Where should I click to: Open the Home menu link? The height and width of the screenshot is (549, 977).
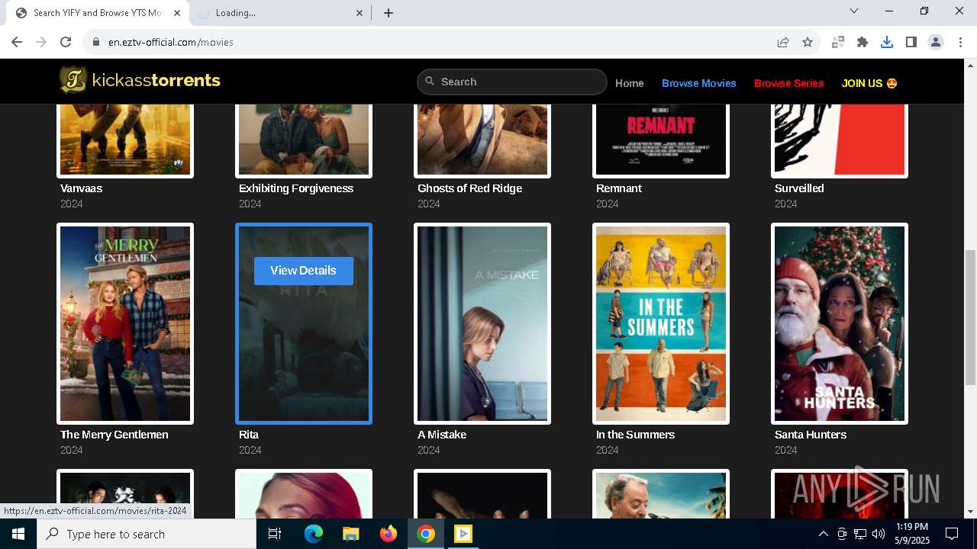pyautogui.click(x=630, y=83)
